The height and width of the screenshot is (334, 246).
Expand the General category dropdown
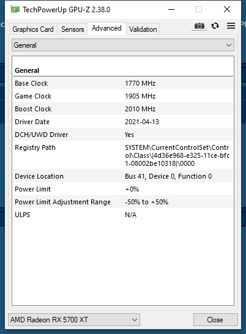pyautogui.click(x=123, y=45)
